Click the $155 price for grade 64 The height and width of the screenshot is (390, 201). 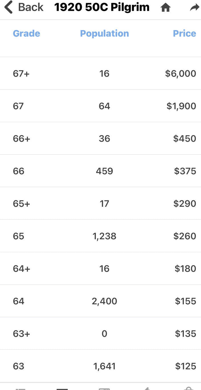(185, 301)
